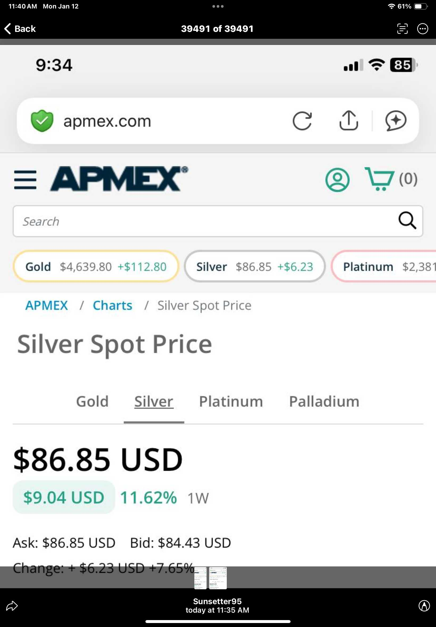The height and width of the screenshot is (627, 436).
Task: Tap the browser share icon
Action: point(349,121)
